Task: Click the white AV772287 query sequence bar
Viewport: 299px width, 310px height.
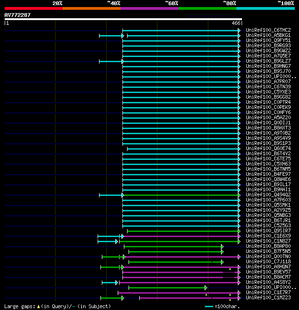Action: tap(123, 19)
